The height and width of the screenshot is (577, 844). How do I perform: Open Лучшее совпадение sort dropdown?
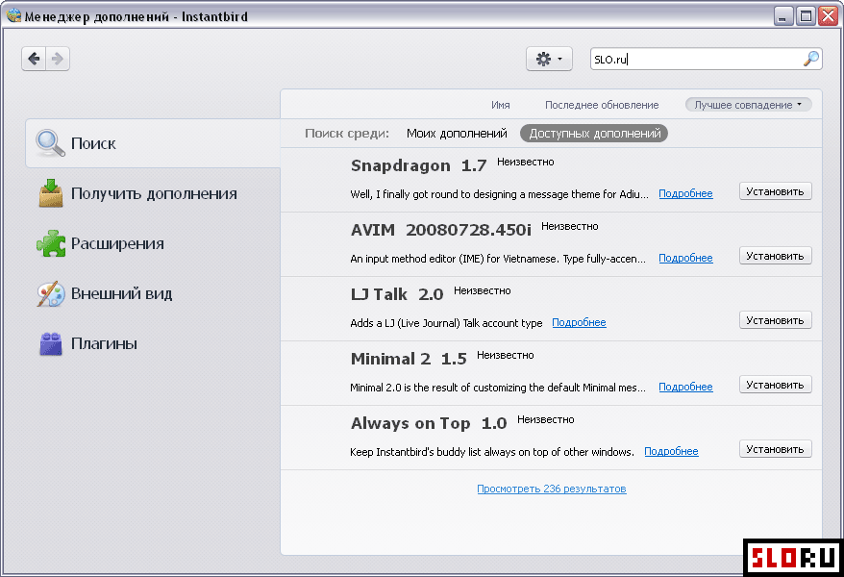[748, 105]
